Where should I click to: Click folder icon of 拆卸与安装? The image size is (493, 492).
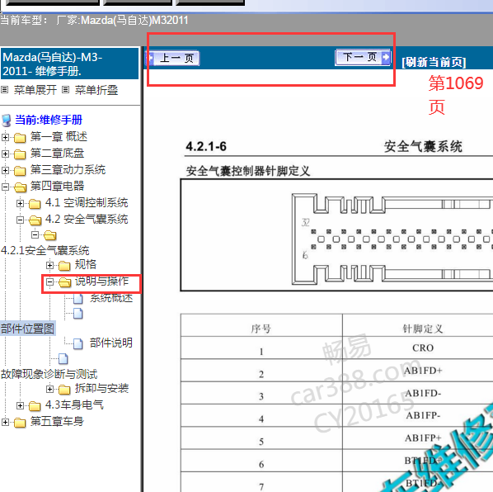click(64, 390)
